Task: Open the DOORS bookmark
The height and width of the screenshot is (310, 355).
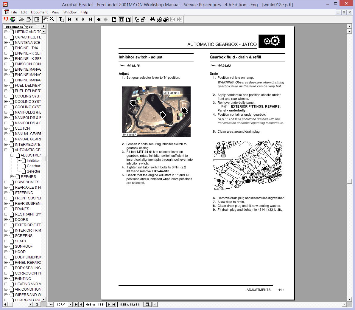Action: [x=21, y=220]
